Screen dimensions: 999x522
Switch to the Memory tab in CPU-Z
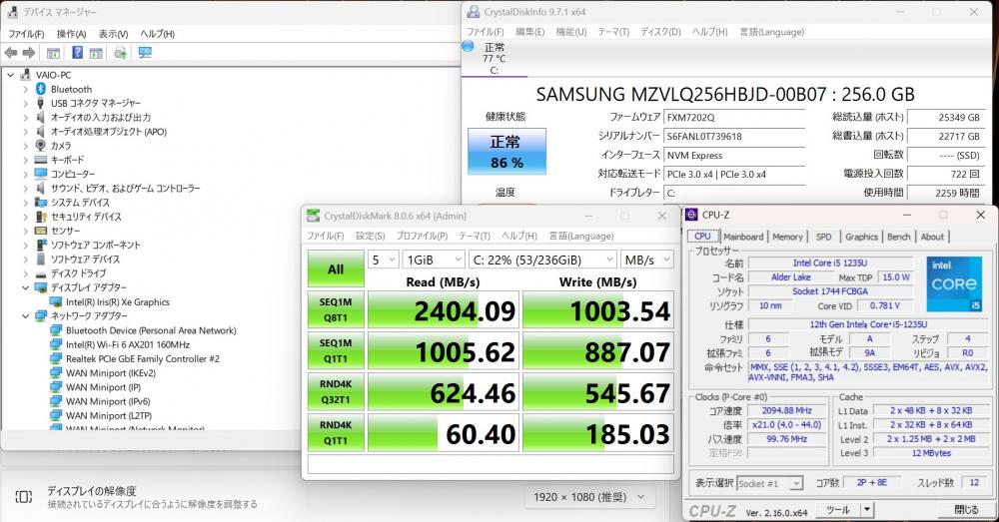pyautogui.click(x=787, y=237)
